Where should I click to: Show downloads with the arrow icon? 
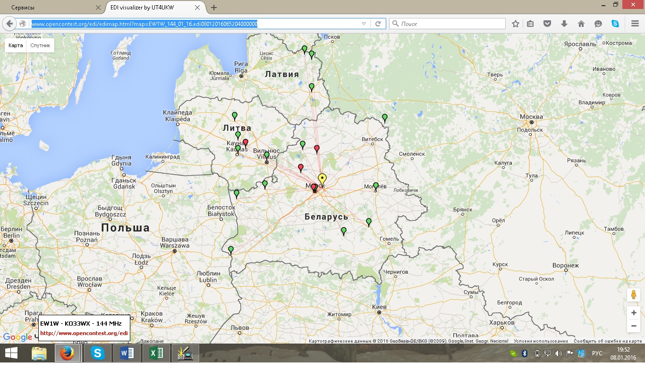click(x=564, y=24)
